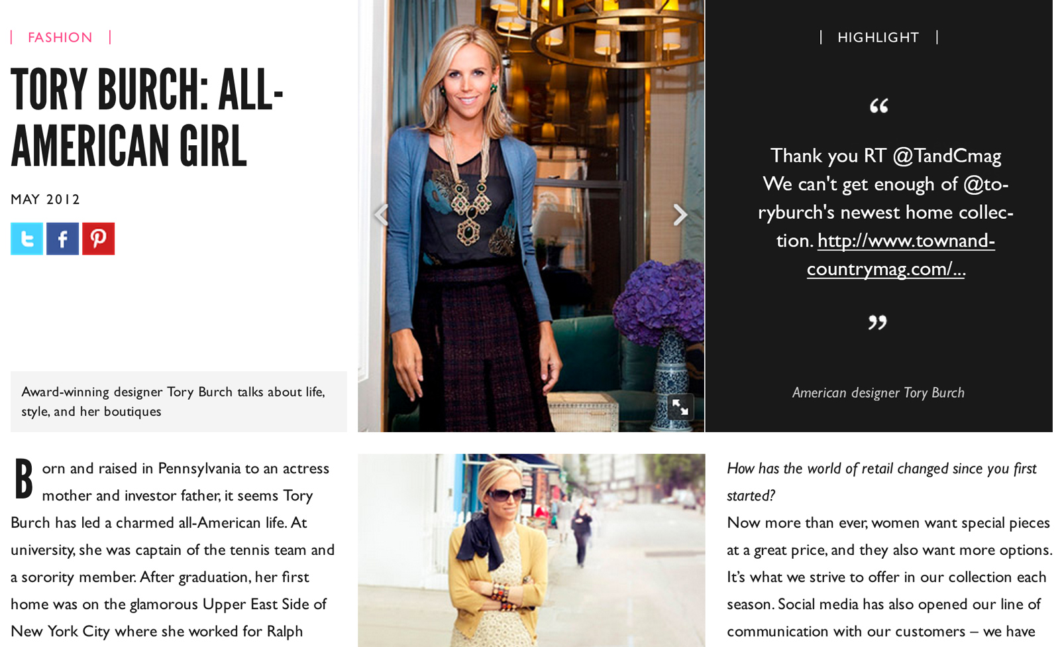Click the italic retail question text
The height and width of the screenshot is (647, 1060).
coord(881,481)
